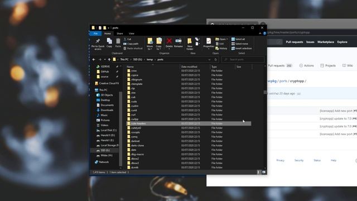Click the Copy icon in Clipboard group
This screenshot has width=357, height=201.
(109, 41)
